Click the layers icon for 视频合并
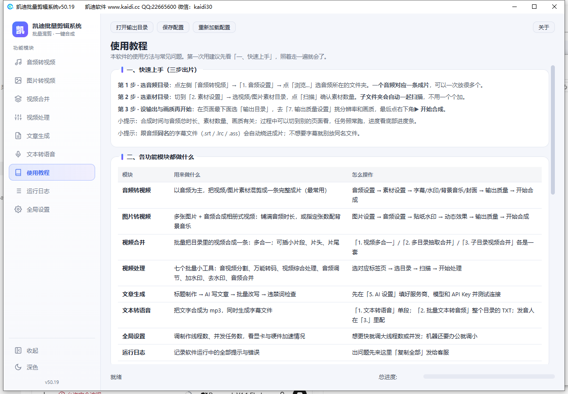Image resolution: width=568 pixels, height=394 pixels. (x=18, y=99)
